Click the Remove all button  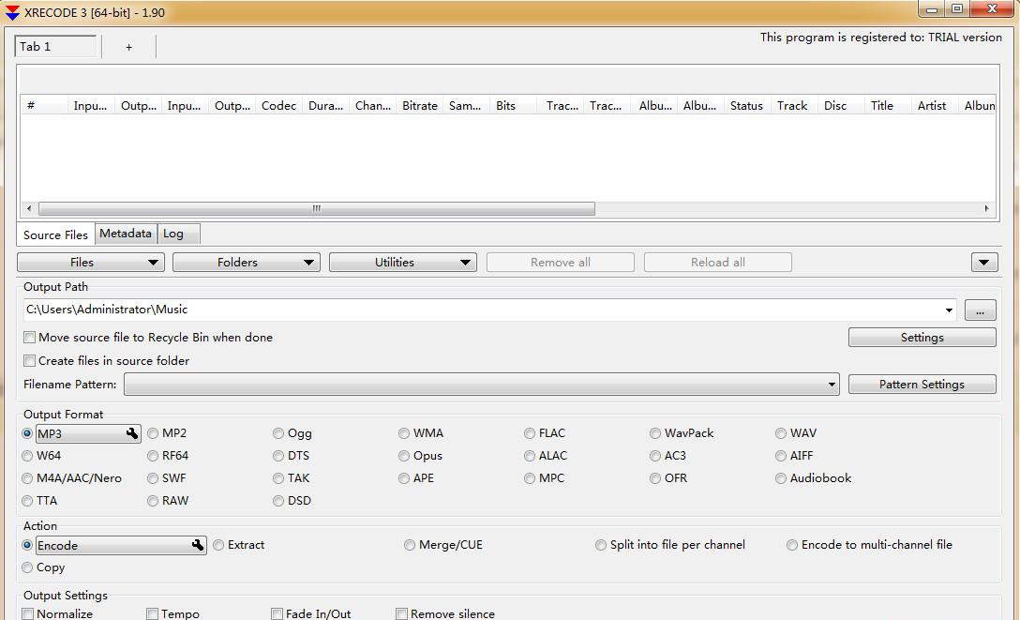(560, 263)
